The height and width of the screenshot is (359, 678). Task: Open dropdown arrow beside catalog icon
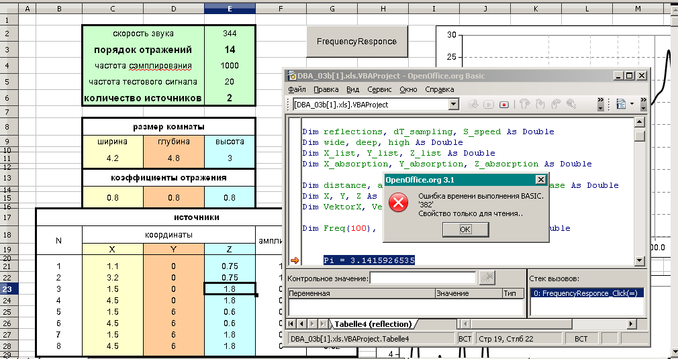click(632, 104)
